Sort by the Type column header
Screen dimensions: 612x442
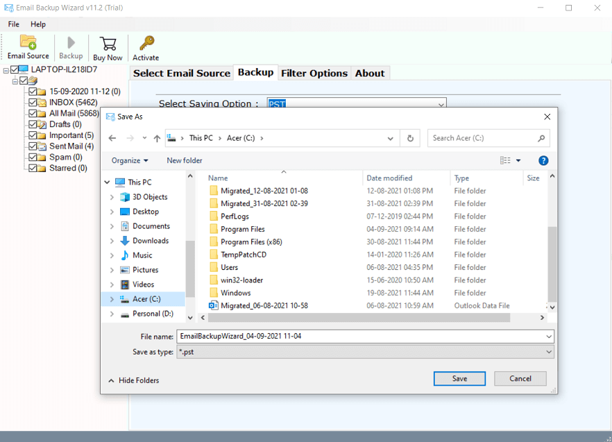coord(486,178)
